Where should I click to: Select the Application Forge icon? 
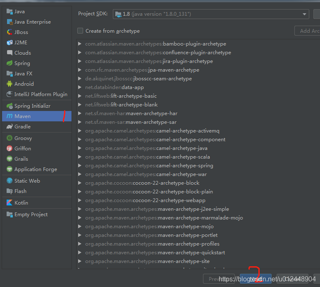pos(10,169)
